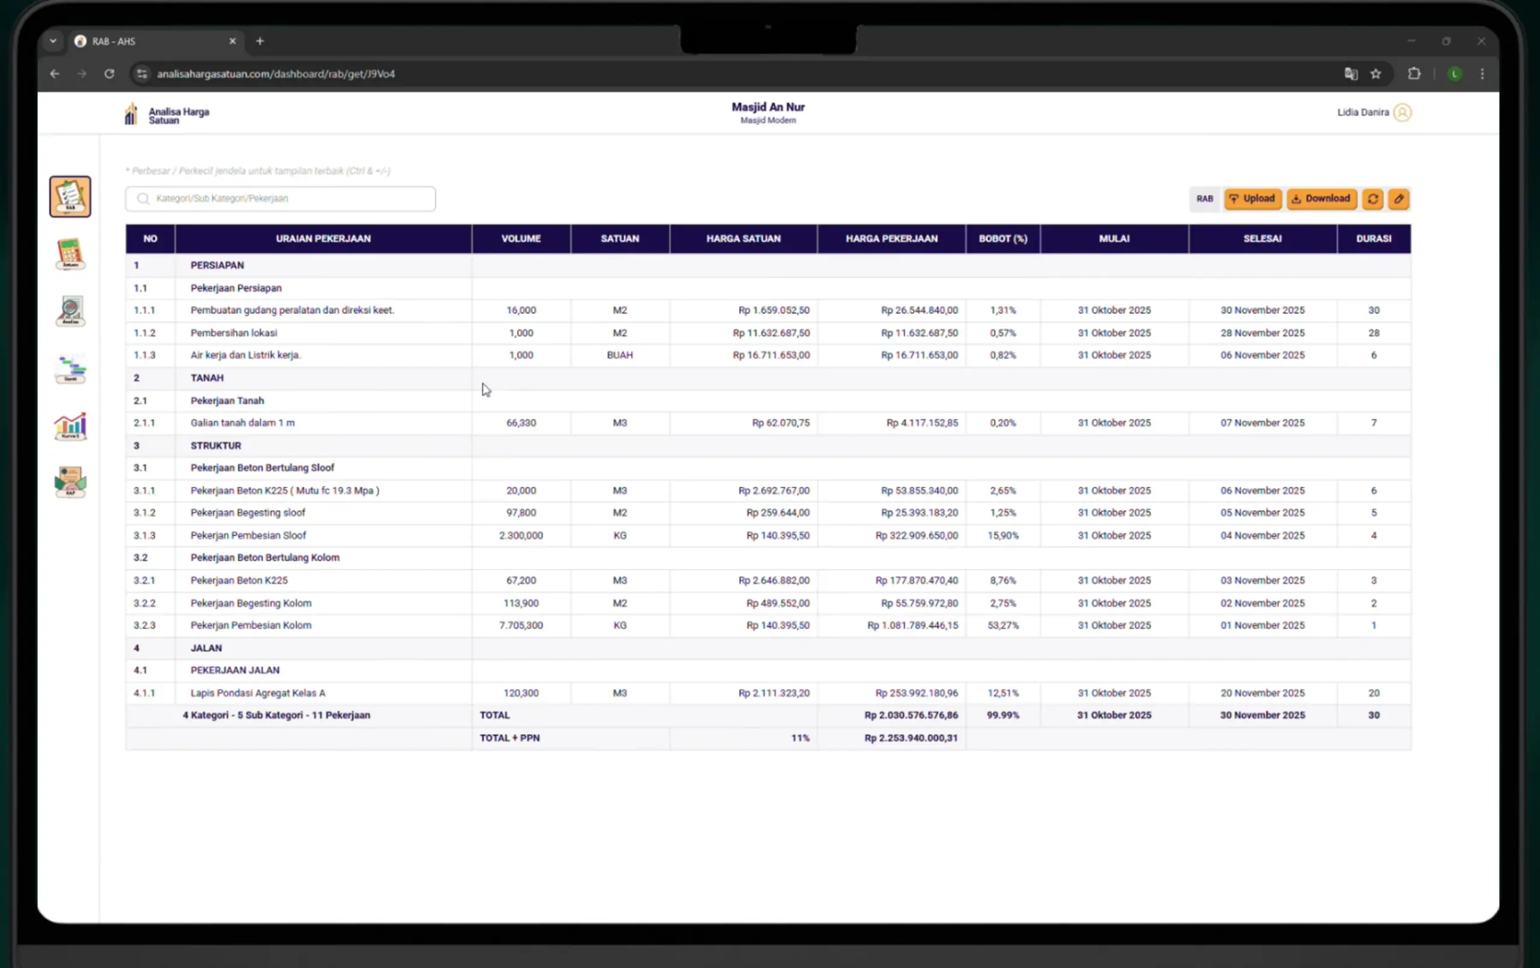Click the browser bookmark star icon
The height and width of the screenshot is (968, 1540).
(x=1376, y=74)
